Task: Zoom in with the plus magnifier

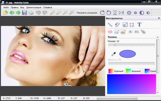Action: [52, 13]
